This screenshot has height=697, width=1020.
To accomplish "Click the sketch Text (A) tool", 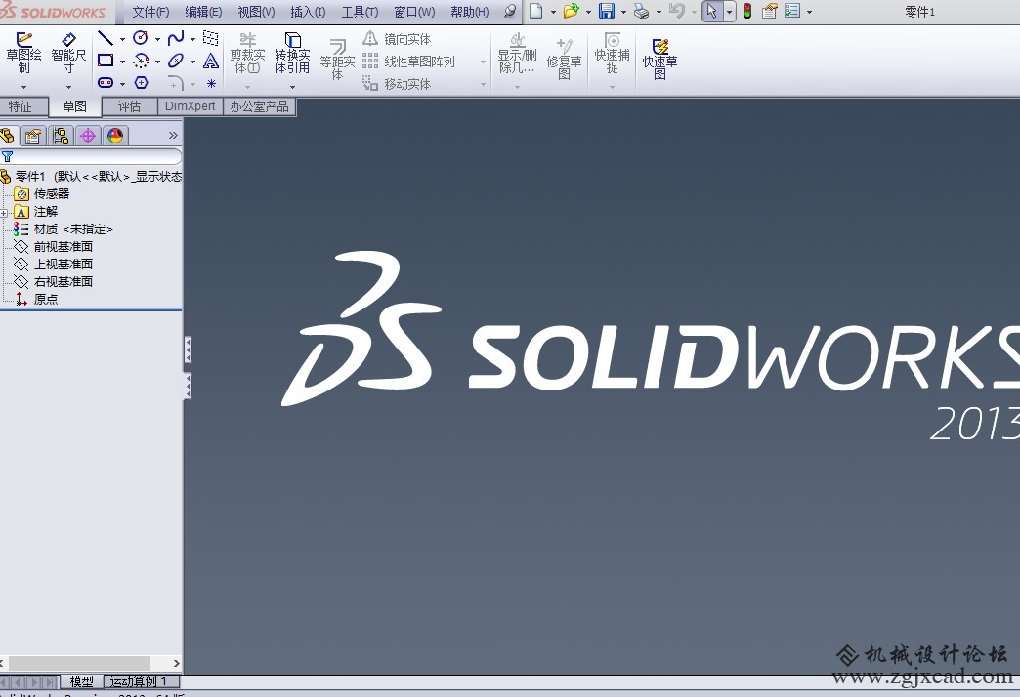I will coord(211,61).
